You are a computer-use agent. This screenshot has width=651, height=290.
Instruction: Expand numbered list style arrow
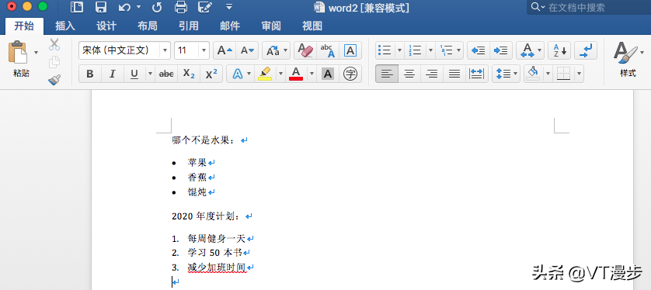click(x=430, y=50)
